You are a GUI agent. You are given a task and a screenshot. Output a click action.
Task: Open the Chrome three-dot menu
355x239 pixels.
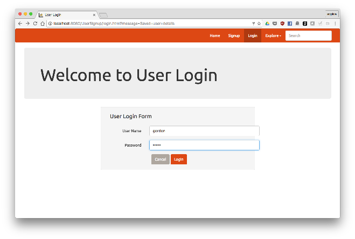[x=335, y=24]
